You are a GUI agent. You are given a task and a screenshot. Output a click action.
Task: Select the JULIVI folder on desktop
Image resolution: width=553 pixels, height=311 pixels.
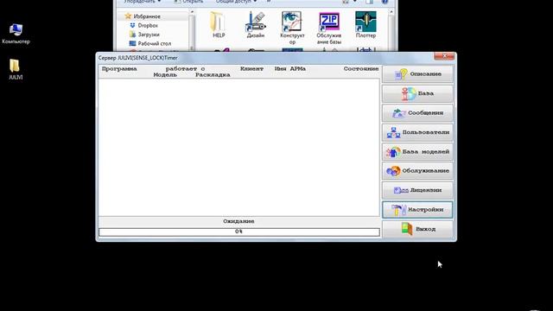[16, 69]
